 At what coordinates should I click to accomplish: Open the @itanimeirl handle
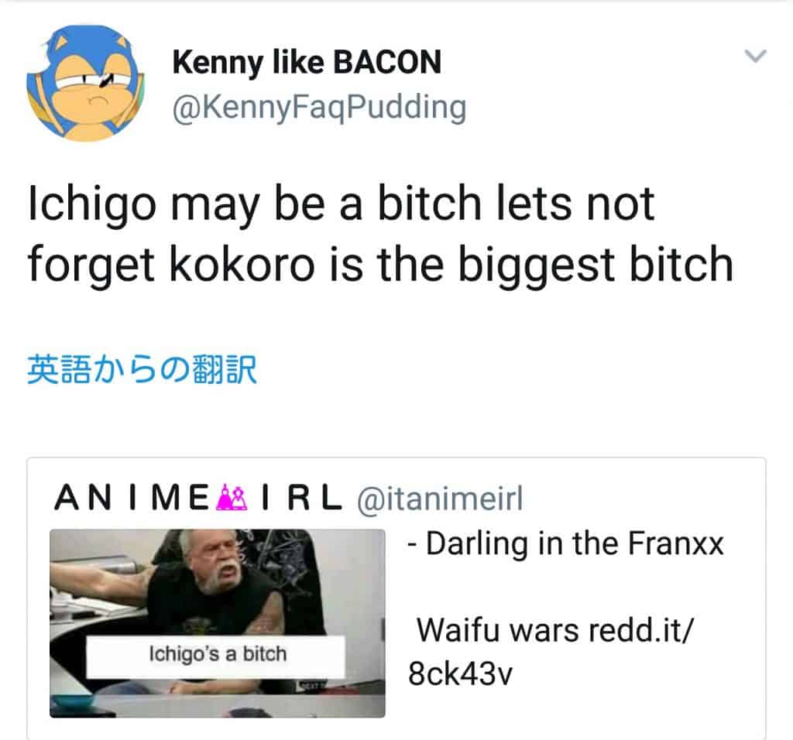point(440,498)
